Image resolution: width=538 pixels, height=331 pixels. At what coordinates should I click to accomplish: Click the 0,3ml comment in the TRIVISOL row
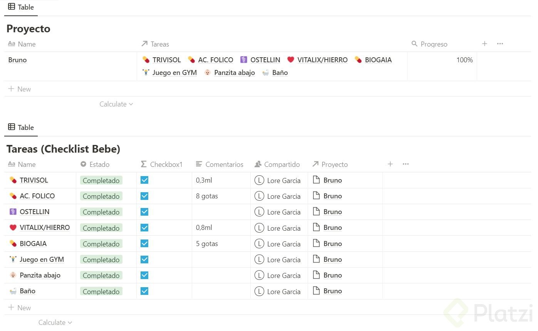204,180
